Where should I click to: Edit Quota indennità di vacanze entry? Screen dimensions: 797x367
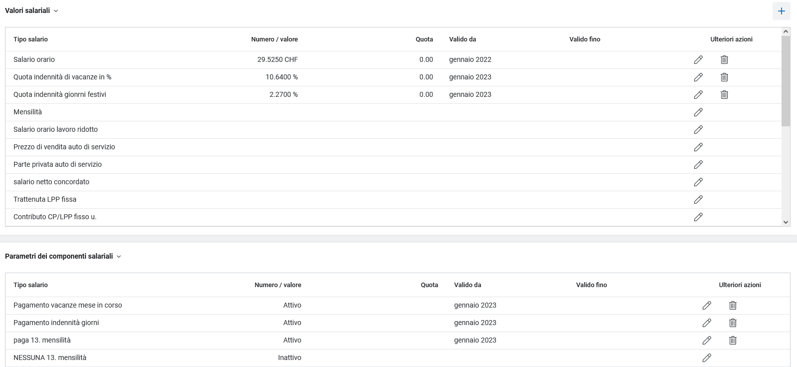tap(698, 77)
